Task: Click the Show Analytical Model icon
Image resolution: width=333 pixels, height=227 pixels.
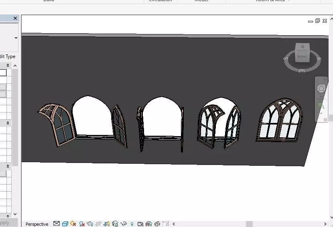Action: (x=149, y=224)
